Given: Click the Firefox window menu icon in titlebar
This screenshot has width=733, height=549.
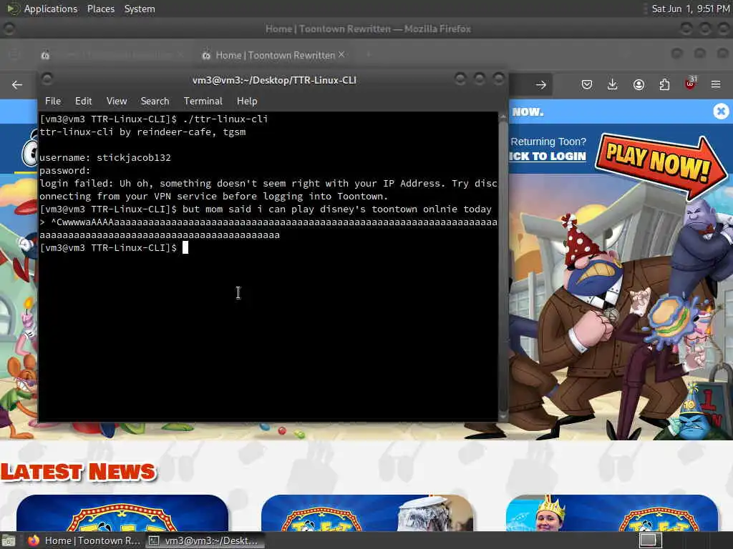Looking at the screenshot, I should (9, 29).
